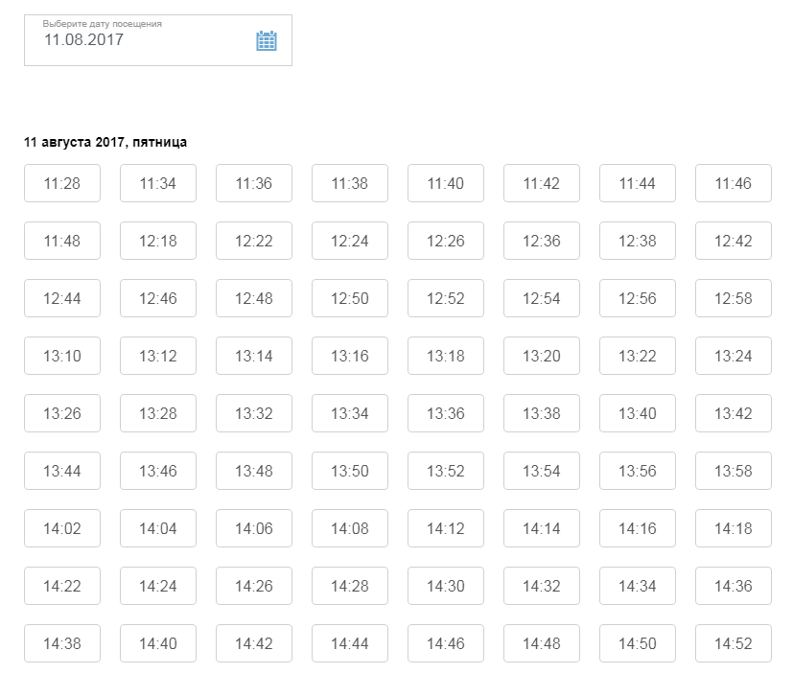Select the 11:28 time slot
Screen dimensions: 793x674
coord(62,183)
